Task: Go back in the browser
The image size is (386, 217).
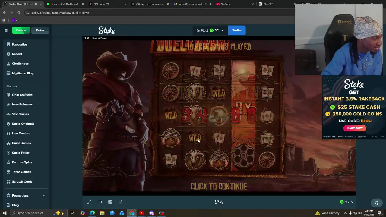Action: (4, 13)
